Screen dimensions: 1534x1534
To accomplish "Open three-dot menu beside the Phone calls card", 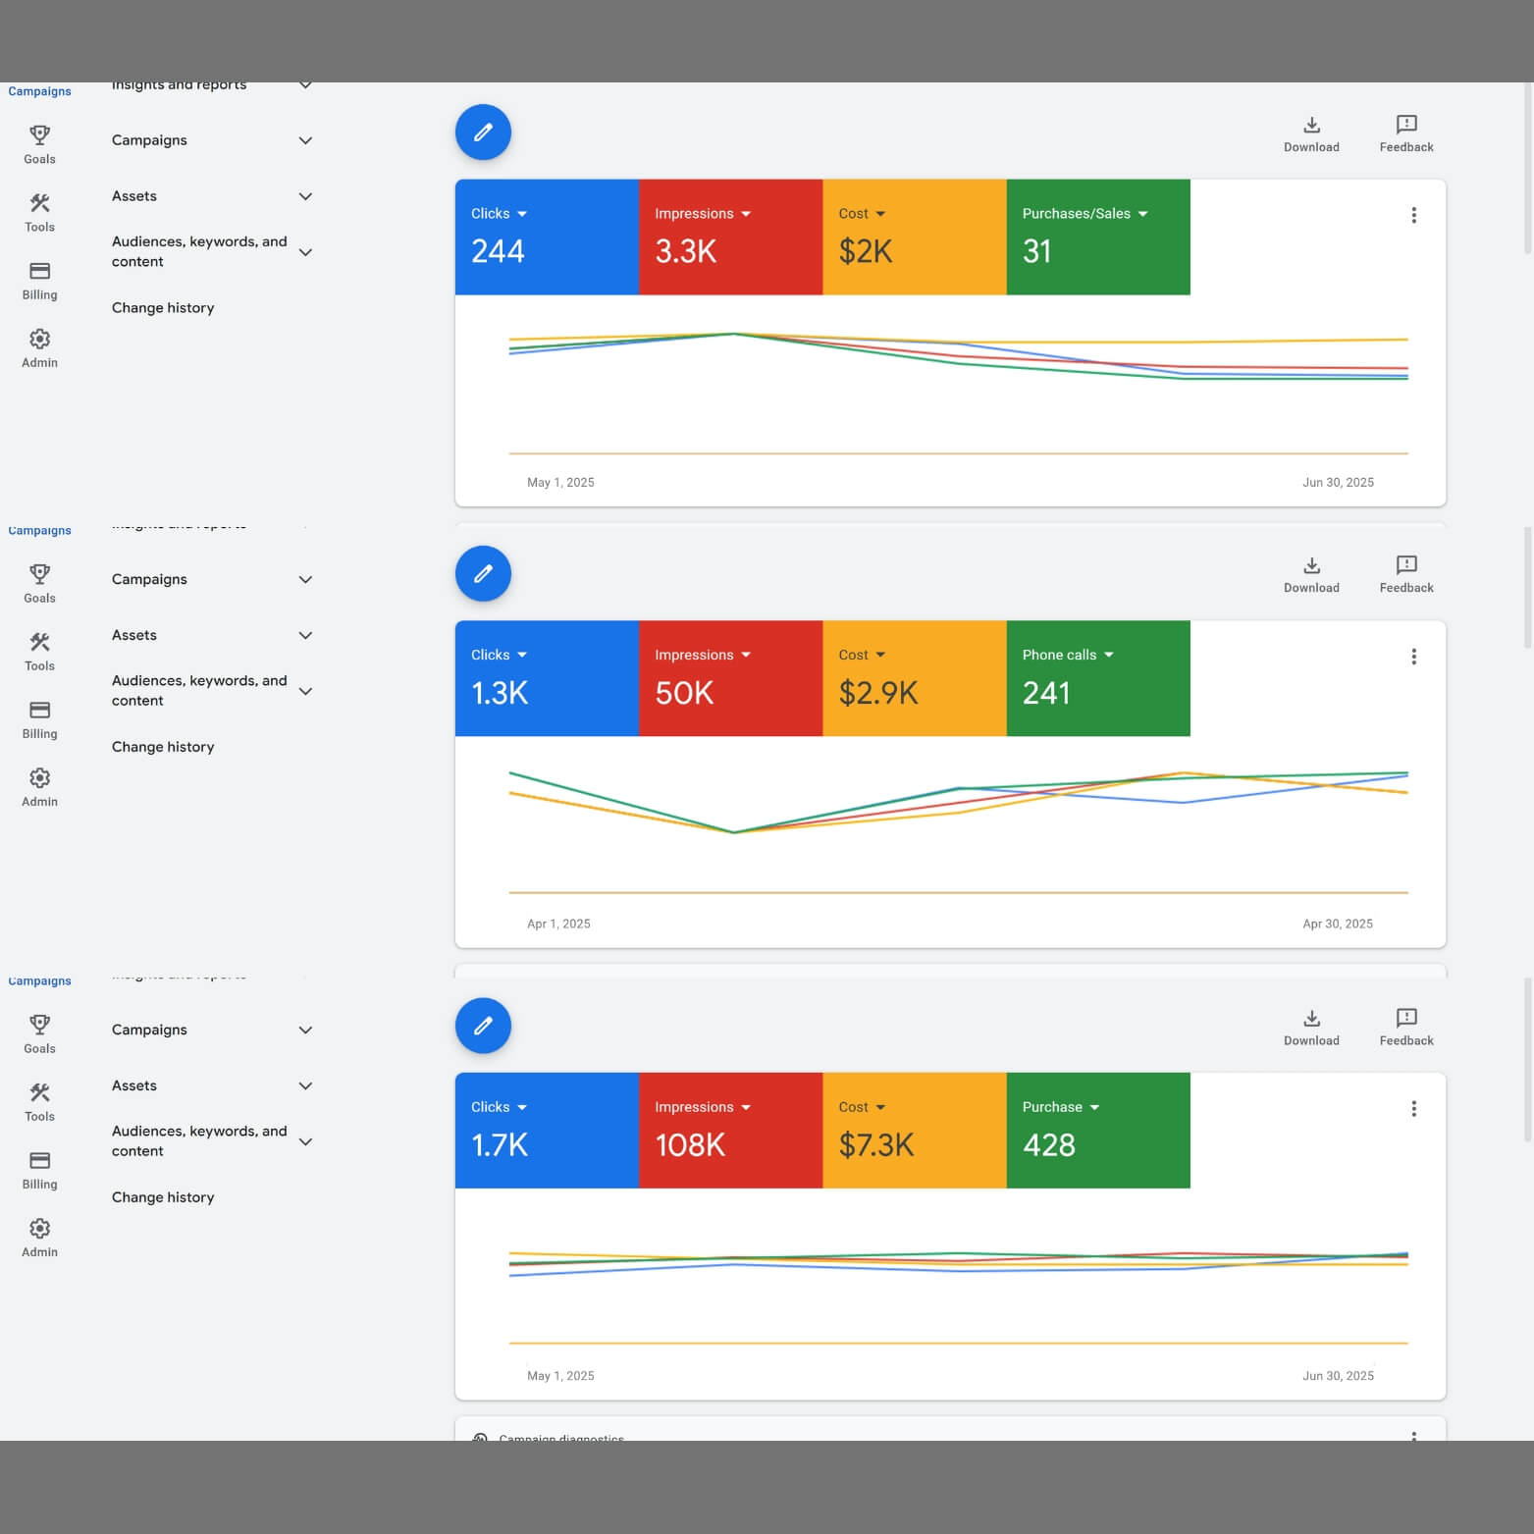I will point(1413,657).
